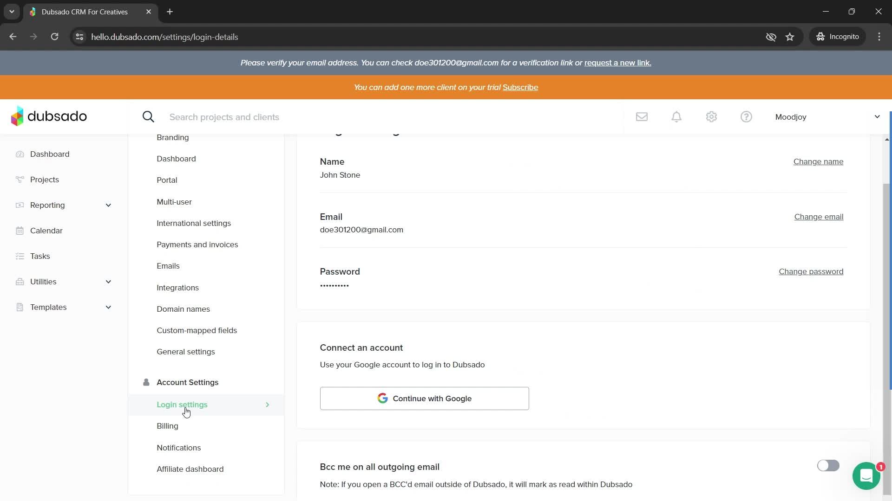This screenshot has width=892, height=501.
Task: Open the tab search dropdown arrow
Action: coord(12,12)
